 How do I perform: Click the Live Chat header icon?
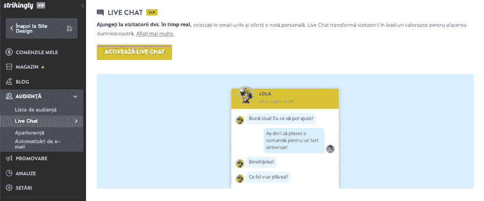point(100,13)
